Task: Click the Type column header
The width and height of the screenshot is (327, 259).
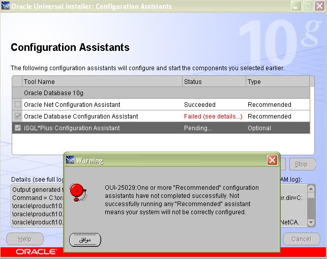Action: [x=277, y=81]
